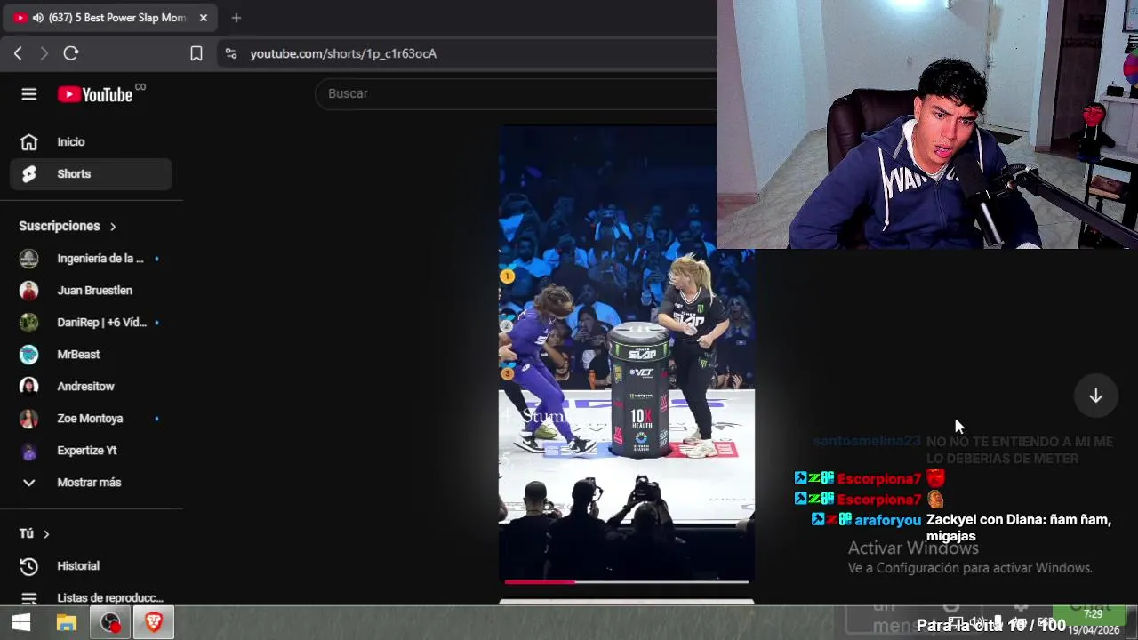Image resolution: width=1138 pixels, height=640 pixels.
Task: Open the Juan Bruestlen subscription
Action: pyautogui.click(x=91, y=291)
